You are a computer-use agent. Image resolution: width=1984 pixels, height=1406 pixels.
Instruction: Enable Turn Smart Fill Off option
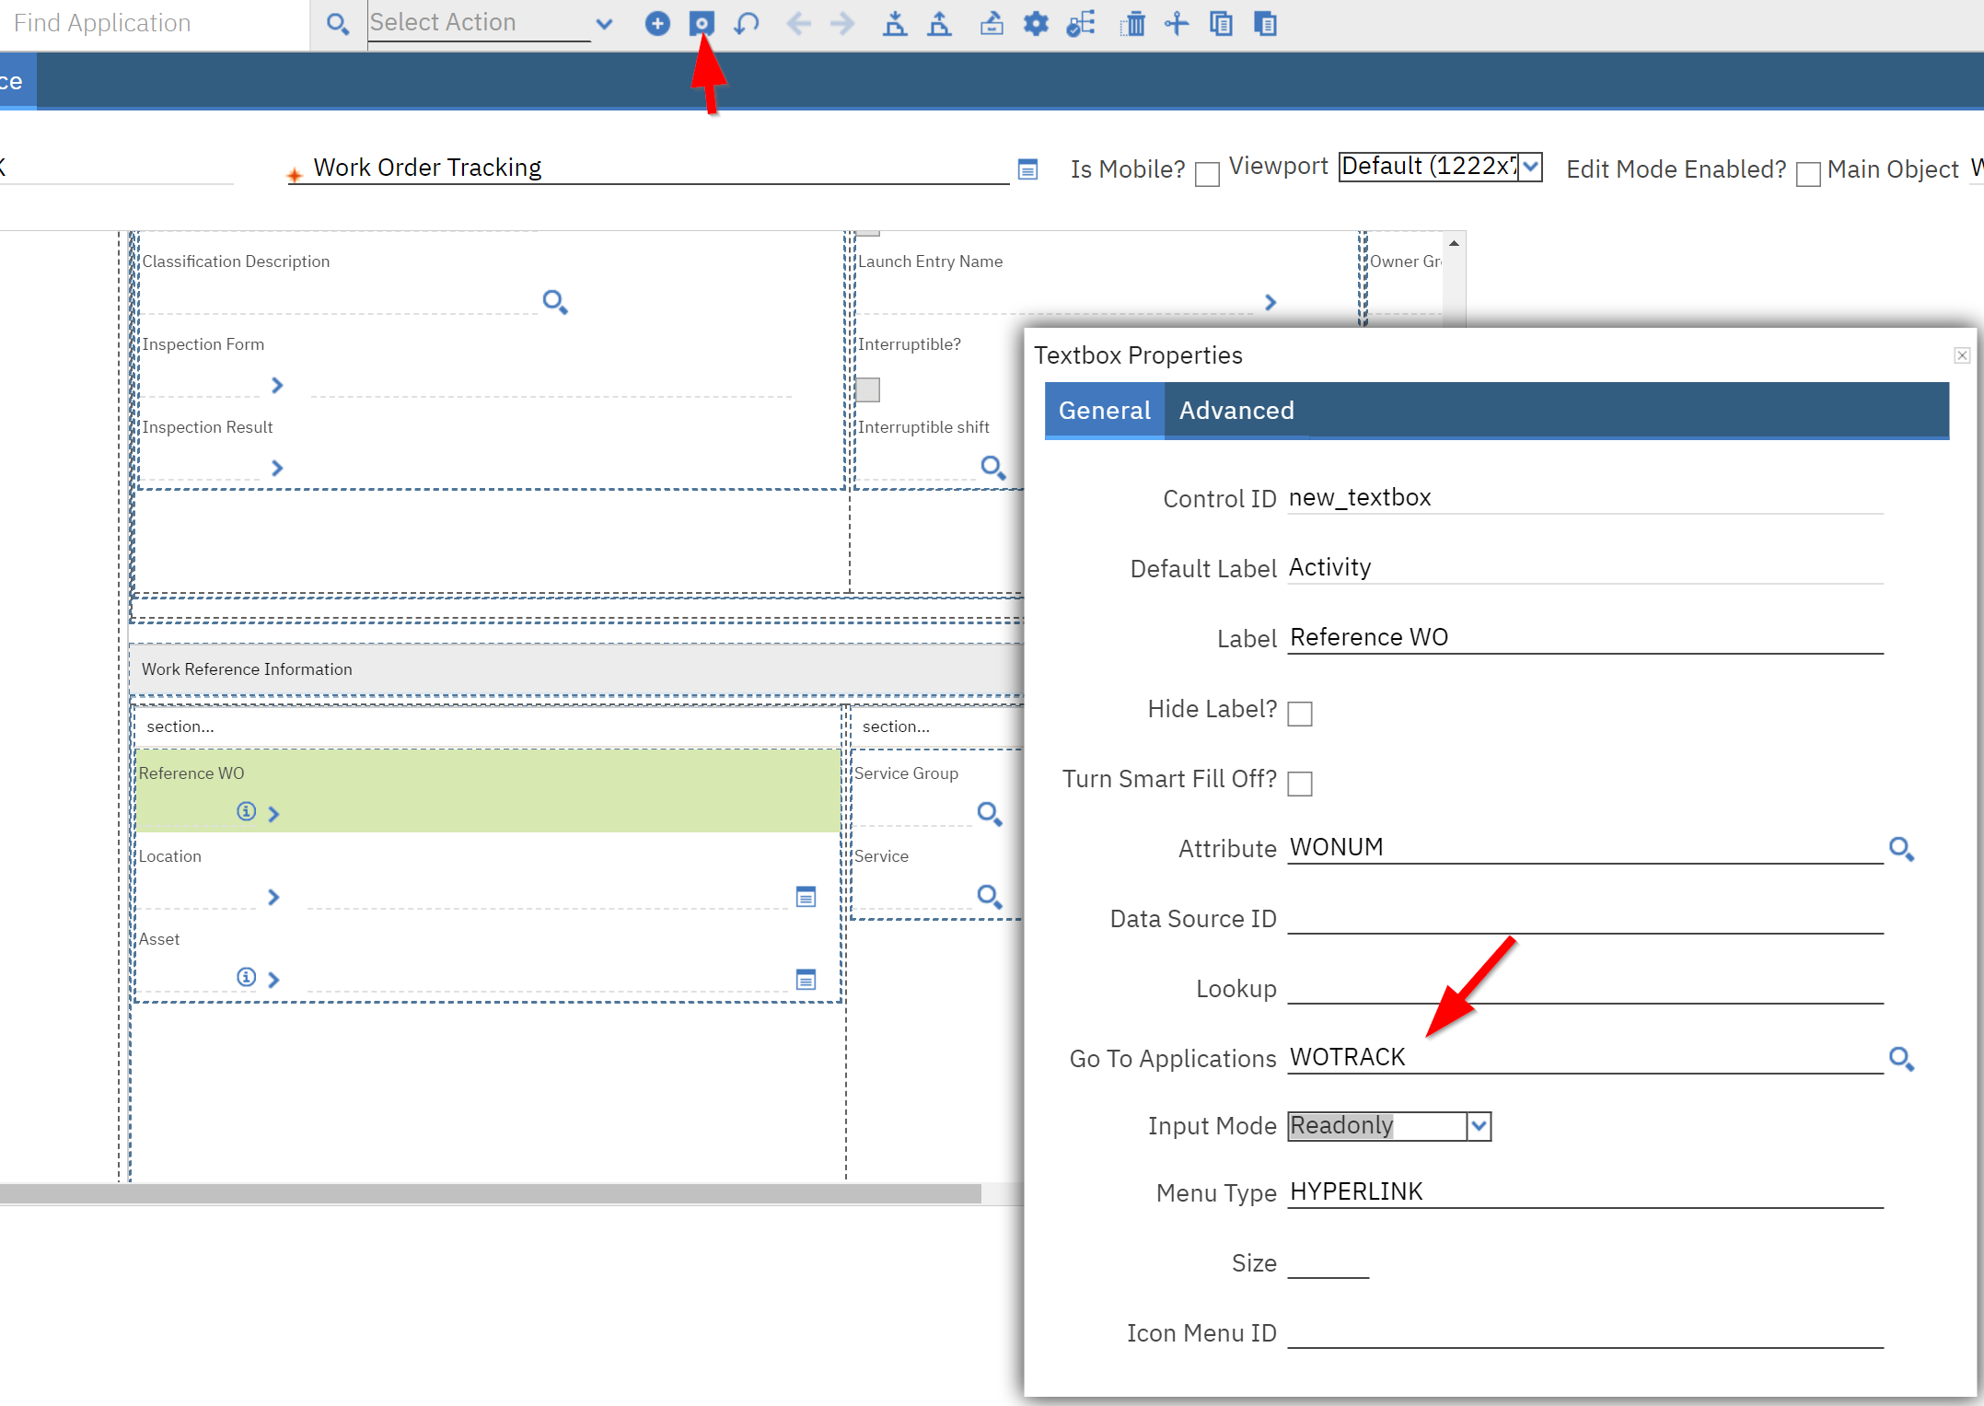[1300, 784]
